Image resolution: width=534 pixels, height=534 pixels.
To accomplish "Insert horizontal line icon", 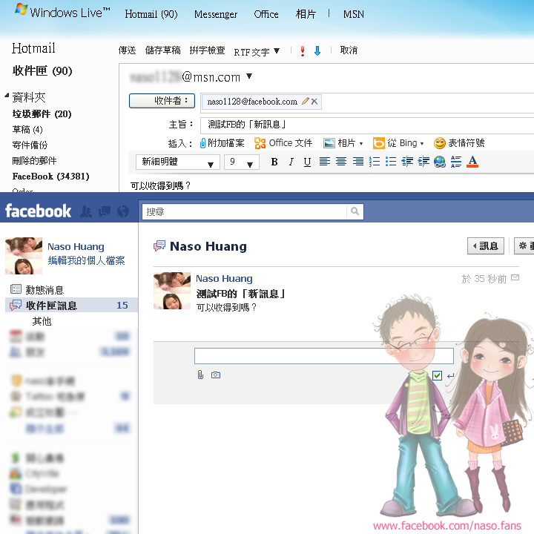I will pos(456,162).
